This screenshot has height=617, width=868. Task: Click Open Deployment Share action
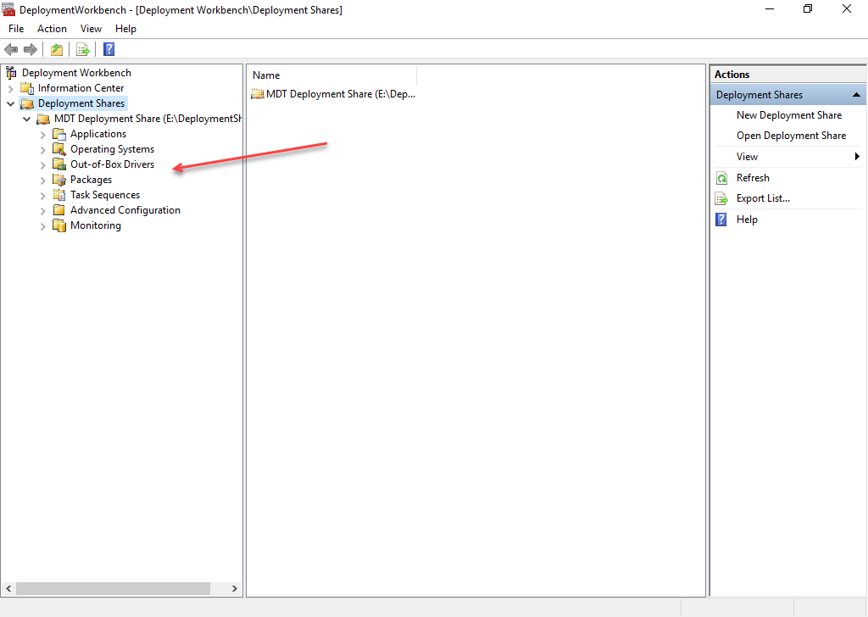(791, 136)
